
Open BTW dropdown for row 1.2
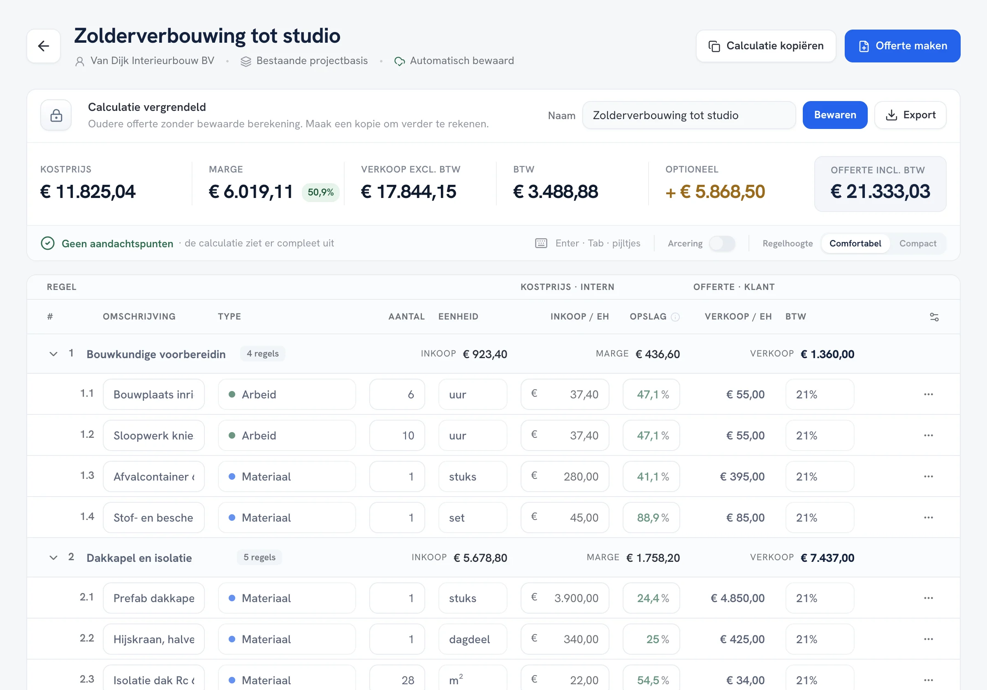click(819, 435)
